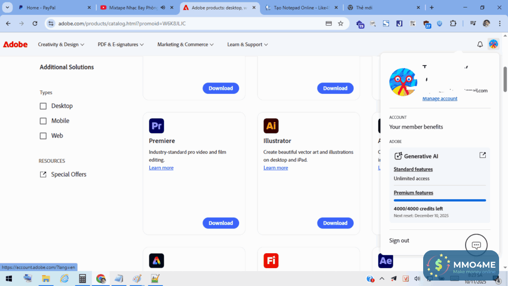
Task: Click the profile avatar in Adobe header
Action: [493, 44]
